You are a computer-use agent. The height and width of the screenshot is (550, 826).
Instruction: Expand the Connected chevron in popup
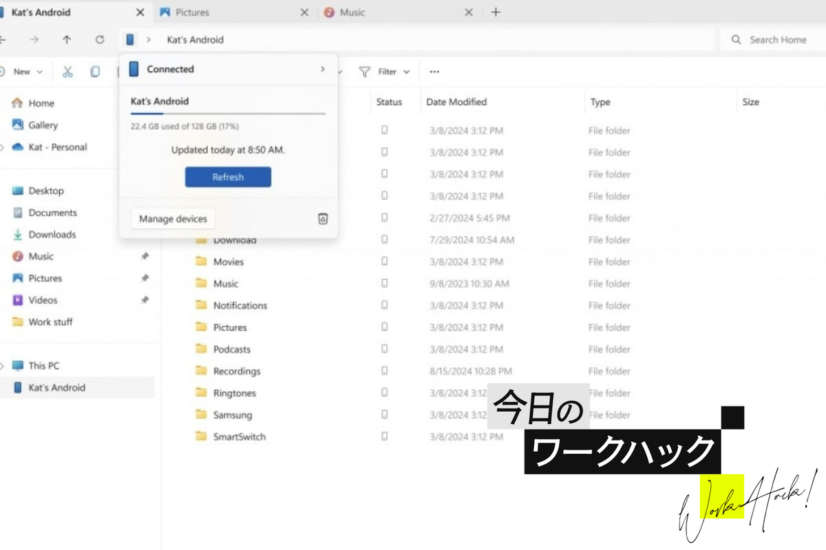(x=322, y=69)
